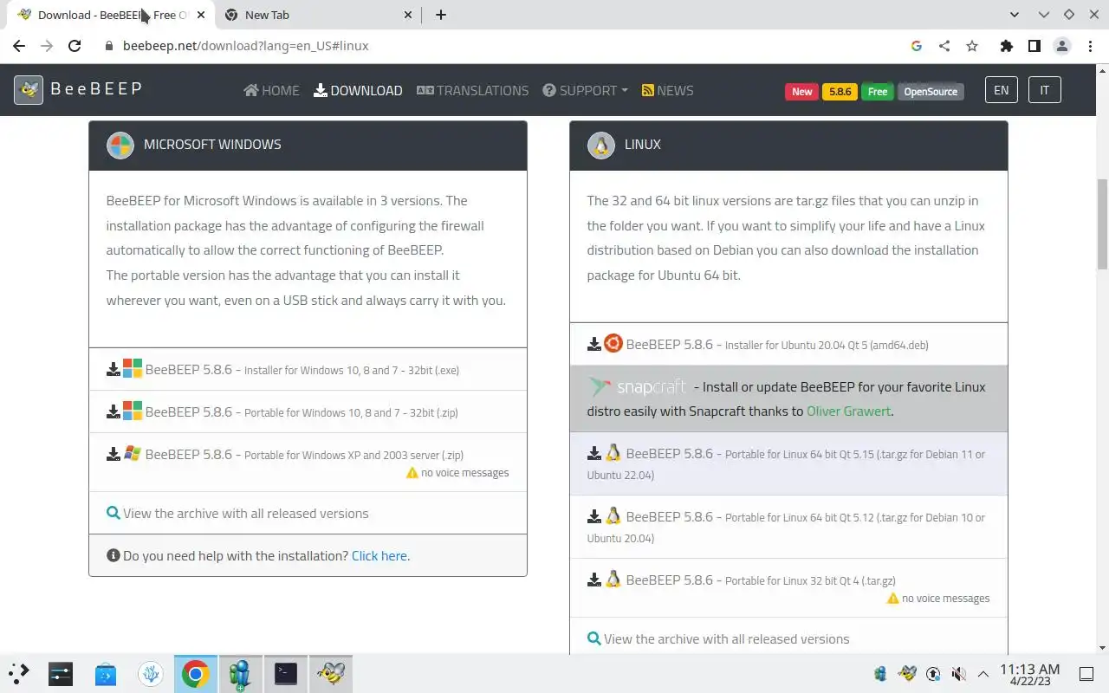
Task: Open the NEWS feed link
Action: click(667, 90)
